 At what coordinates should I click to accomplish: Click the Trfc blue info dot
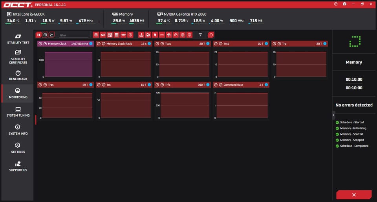208,85
